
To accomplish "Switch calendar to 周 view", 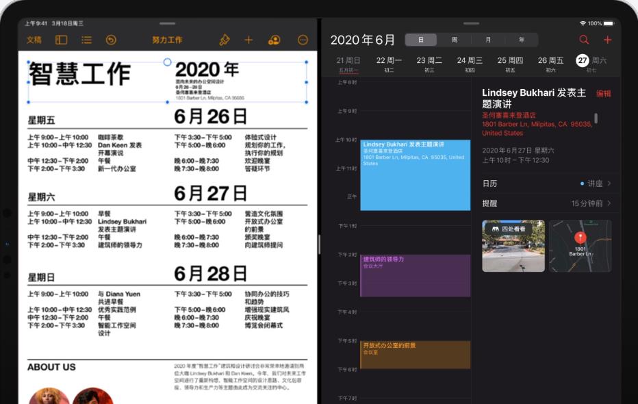I will [x=455, y=40].
